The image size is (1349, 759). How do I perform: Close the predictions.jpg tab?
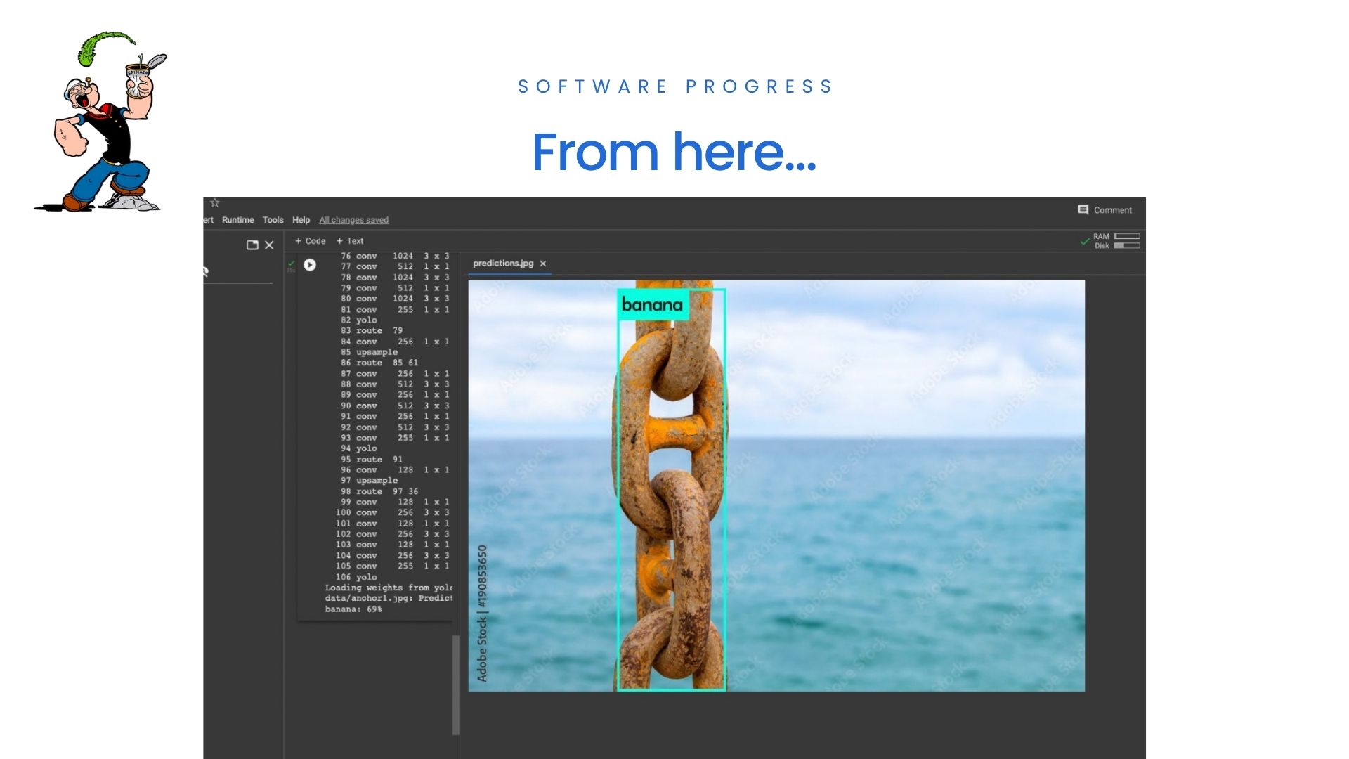click(543, 264)
